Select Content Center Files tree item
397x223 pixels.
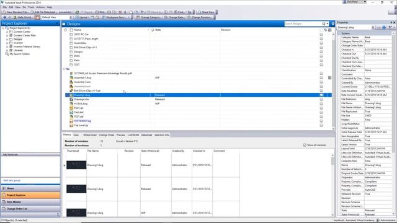[x=25, y=35]
